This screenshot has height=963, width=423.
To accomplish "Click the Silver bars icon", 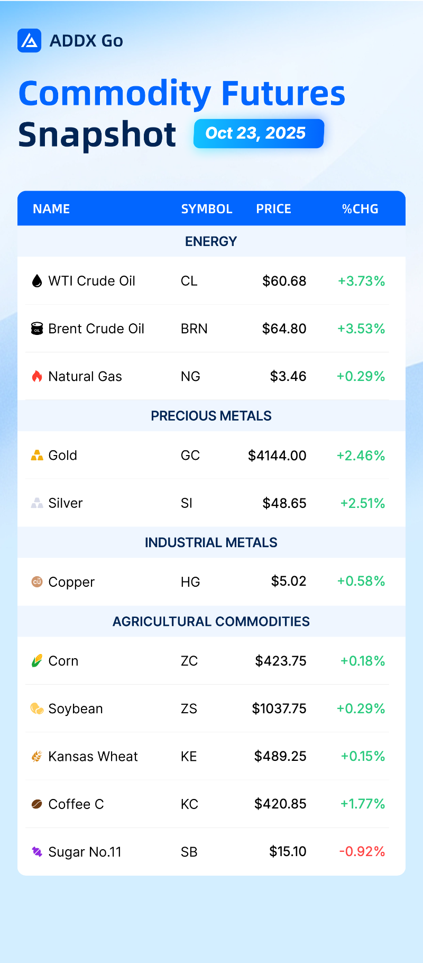I will [x=37, y=503].
